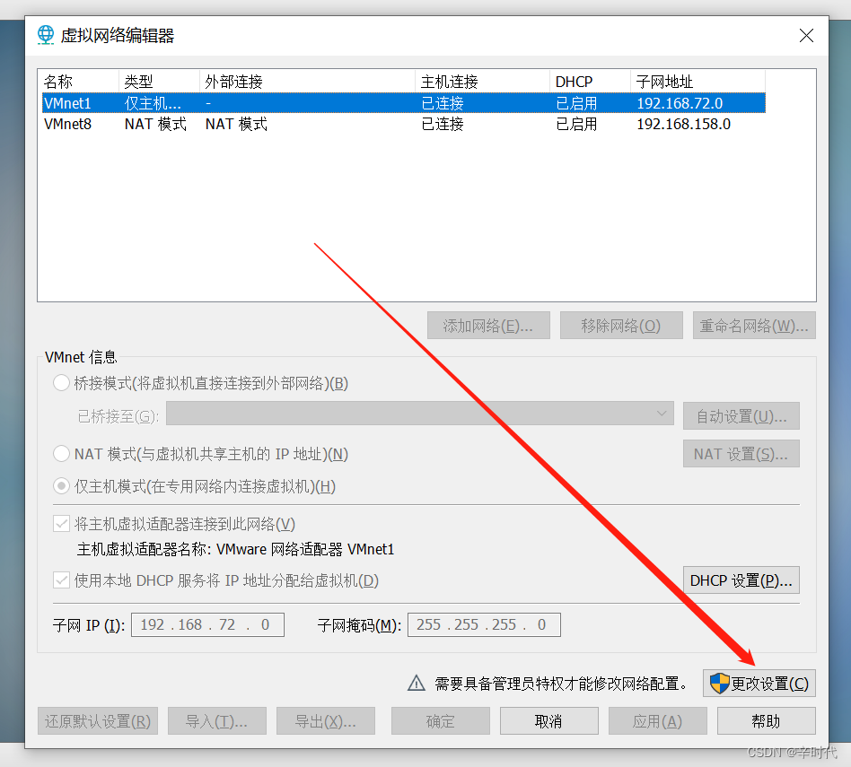Click the 导出(X)... button
851x767 pixels.
pyautogui.click(x=326, y=721)
